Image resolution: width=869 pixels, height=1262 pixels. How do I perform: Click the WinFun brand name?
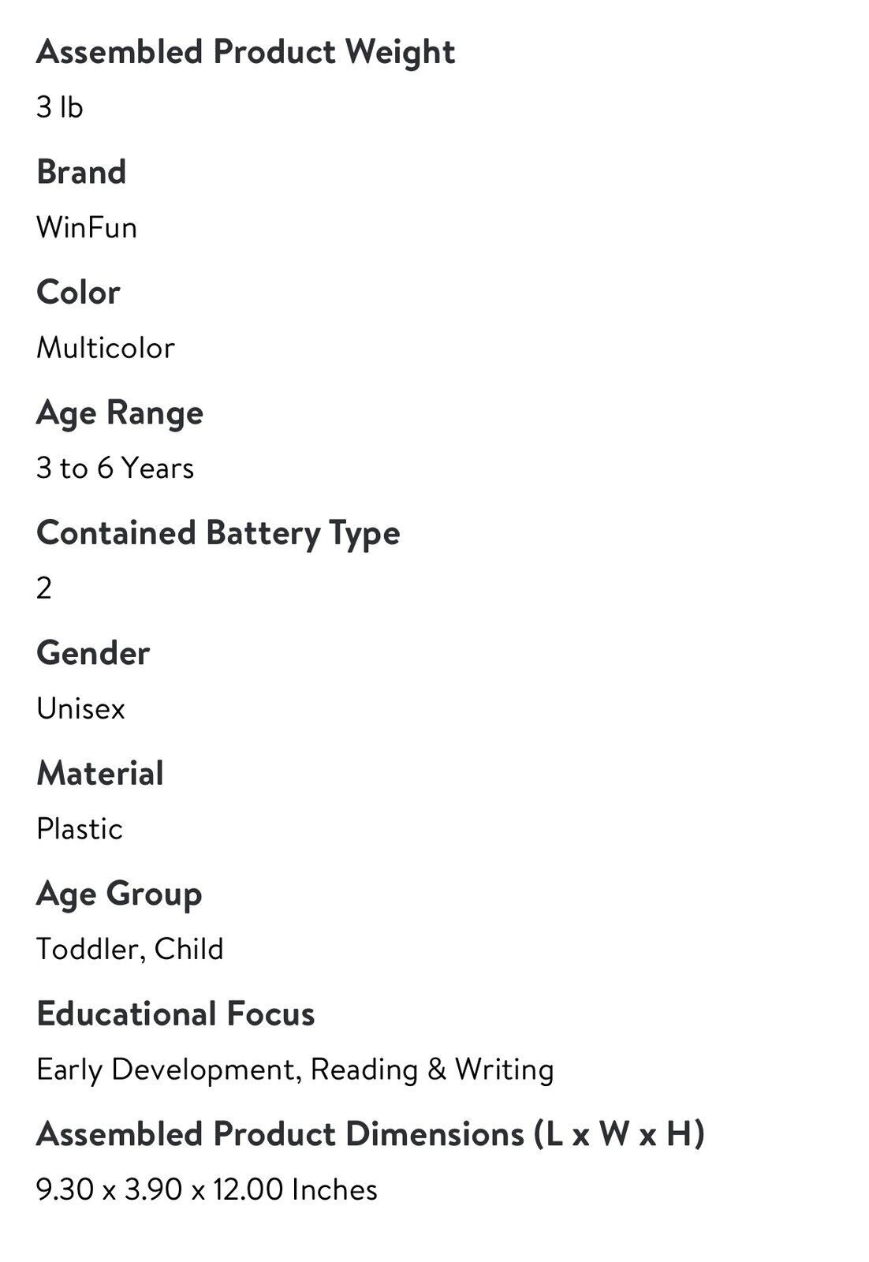tap(87, 227)
